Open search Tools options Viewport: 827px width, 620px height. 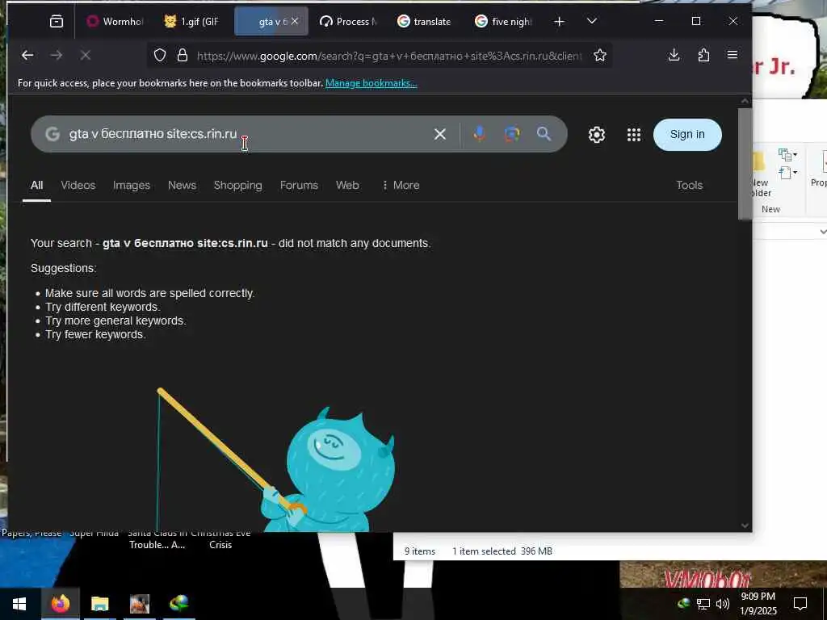click(x=690, y=185)
